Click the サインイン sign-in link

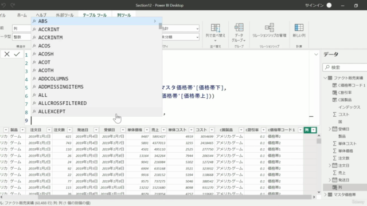click(314, 5)
